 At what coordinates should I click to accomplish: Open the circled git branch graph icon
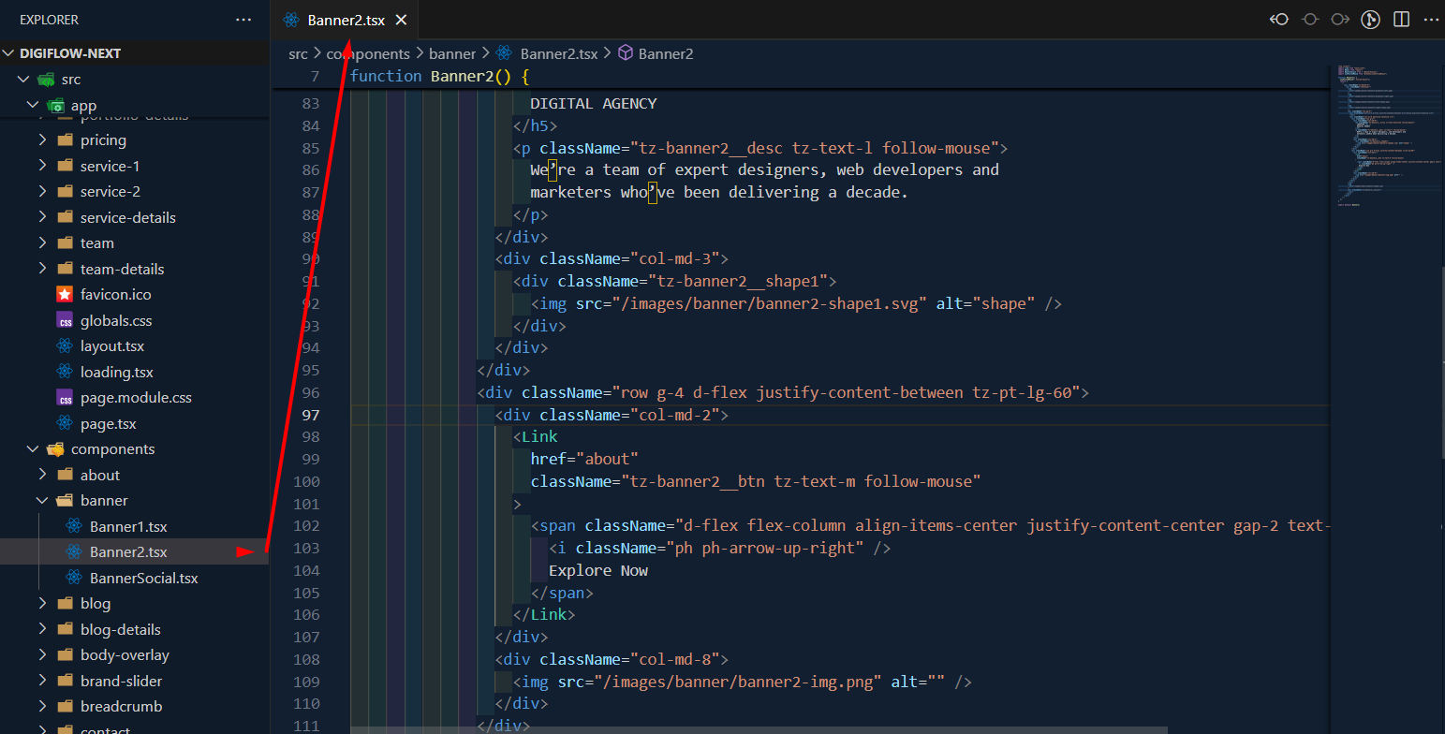[1371, 20]
